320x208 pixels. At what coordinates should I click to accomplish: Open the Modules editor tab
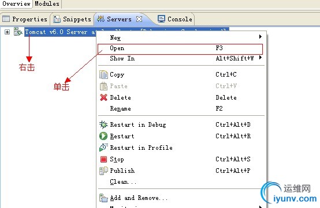pyautogui.click(x=47, y=3)
